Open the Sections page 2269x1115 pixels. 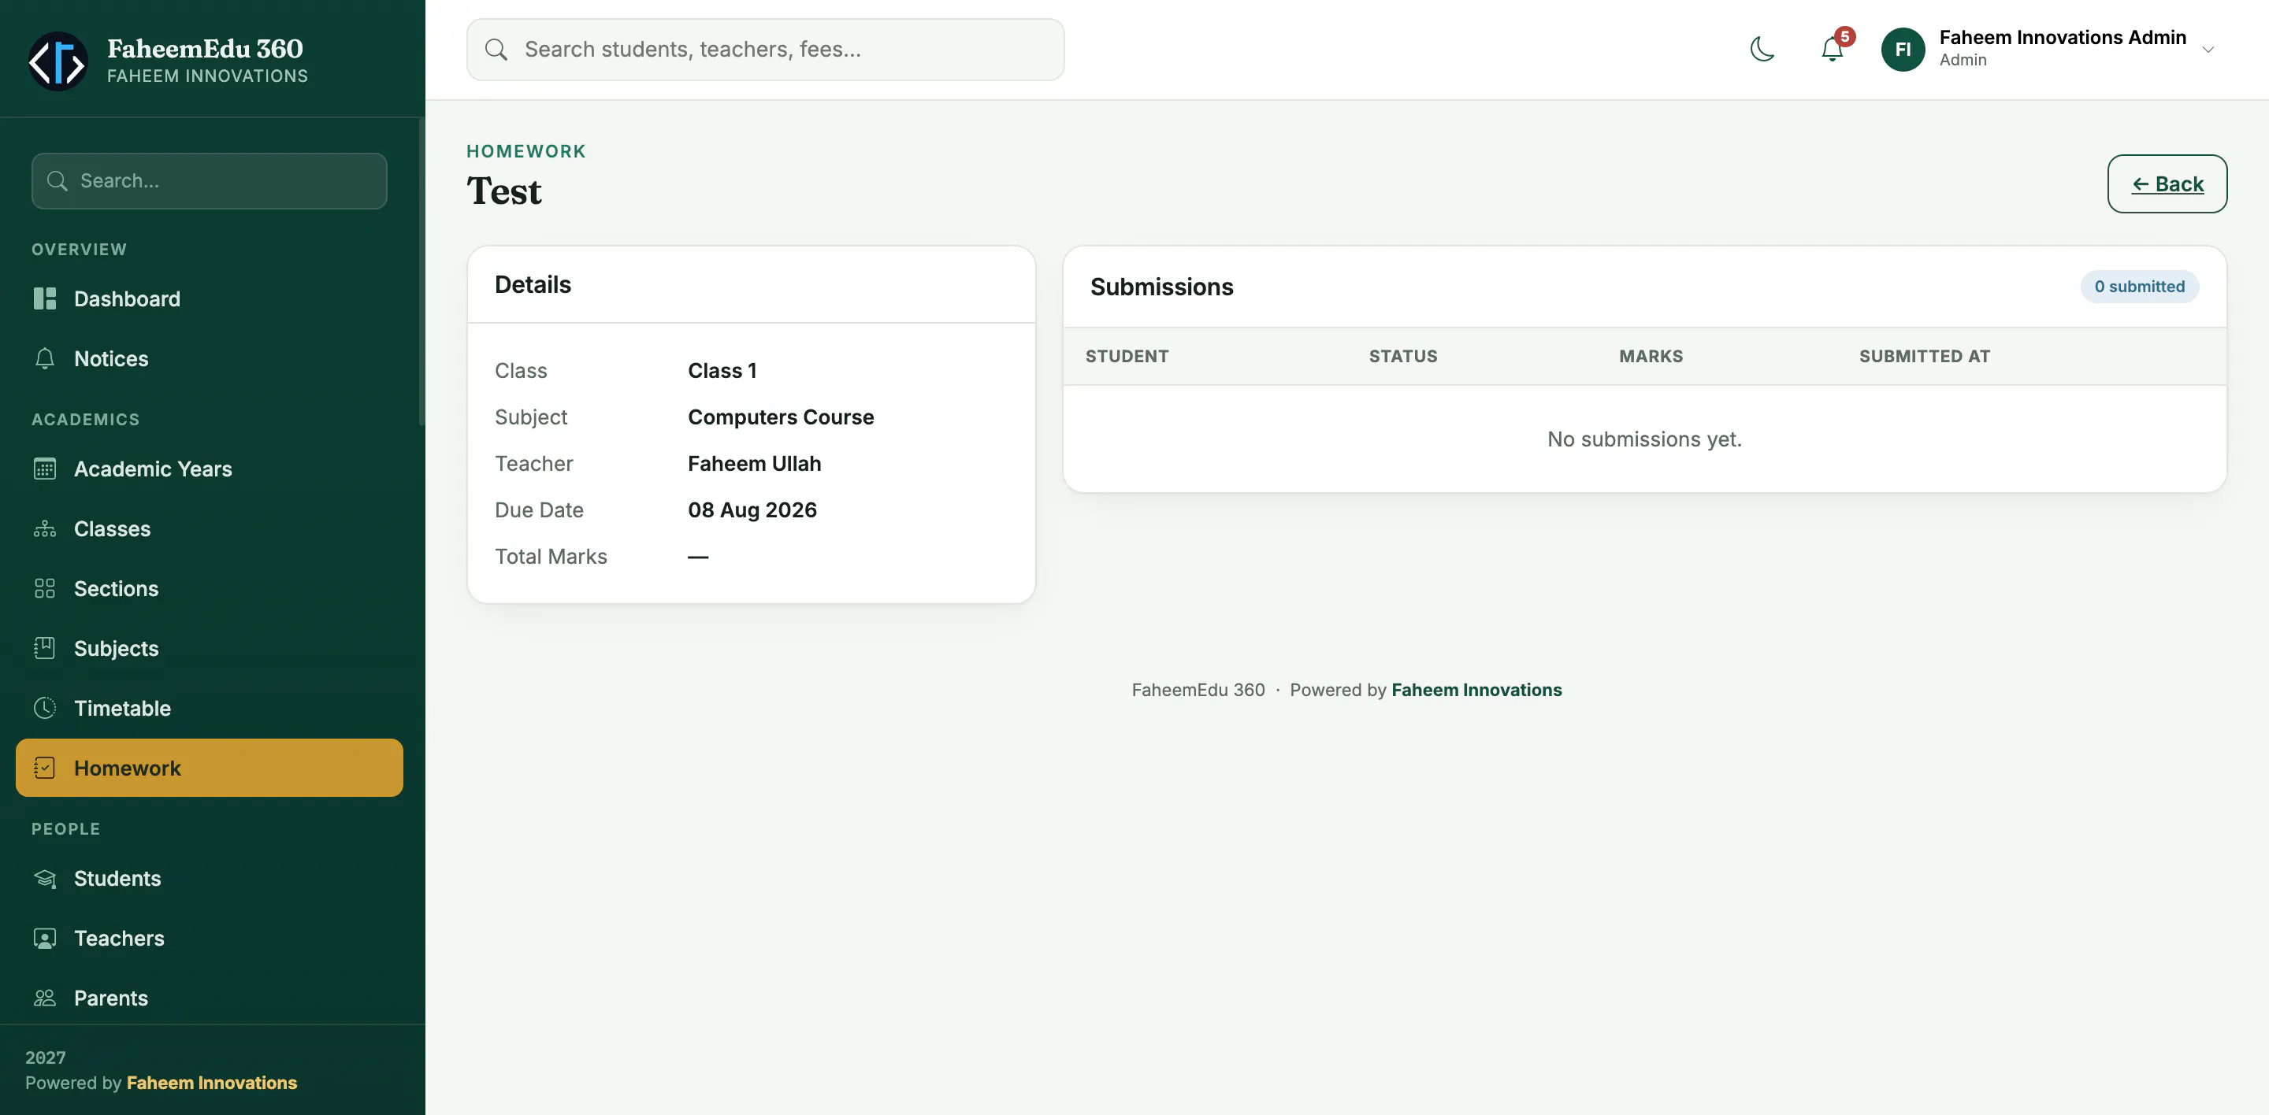click(210, 589)
